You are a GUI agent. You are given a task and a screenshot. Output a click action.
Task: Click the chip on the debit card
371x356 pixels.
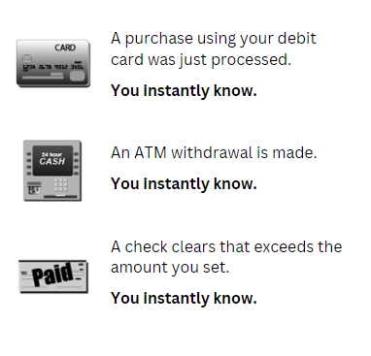[27, 59]
